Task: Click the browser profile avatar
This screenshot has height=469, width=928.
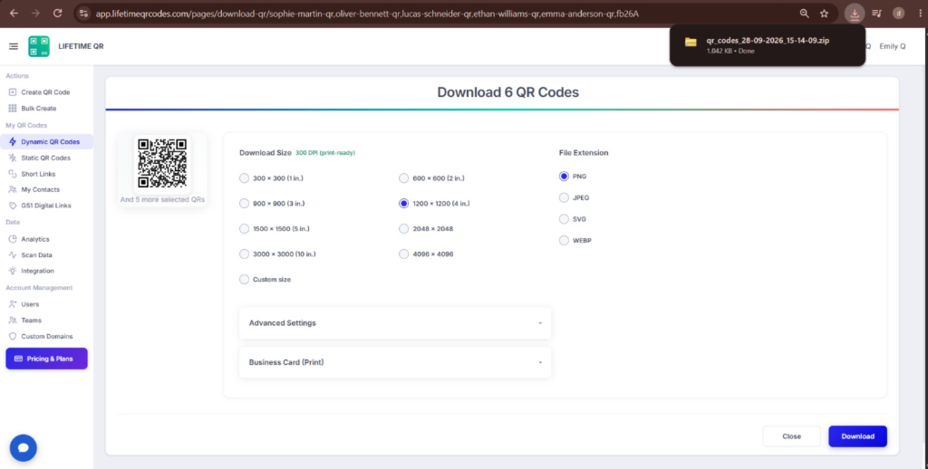Action: click(898, 13)
